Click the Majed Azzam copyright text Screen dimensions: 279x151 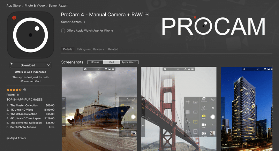(16, 138)
